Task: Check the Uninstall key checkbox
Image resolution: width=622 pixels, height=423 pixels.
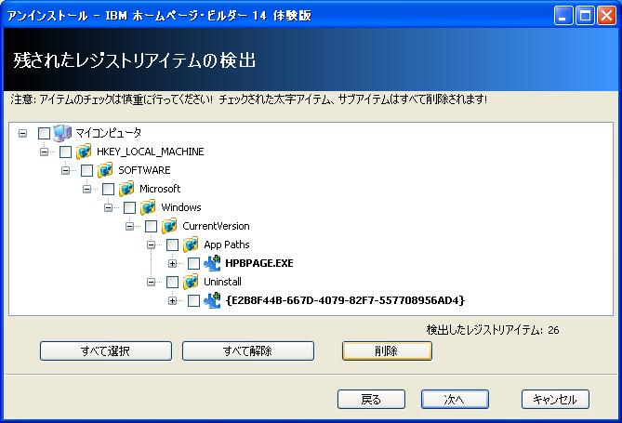Action: click(x=172, y=282)
